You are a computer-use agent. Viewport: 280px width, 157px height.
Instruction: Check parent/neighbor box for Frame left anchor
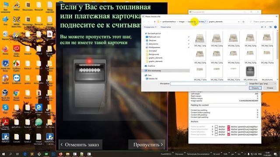pos(228,132)
